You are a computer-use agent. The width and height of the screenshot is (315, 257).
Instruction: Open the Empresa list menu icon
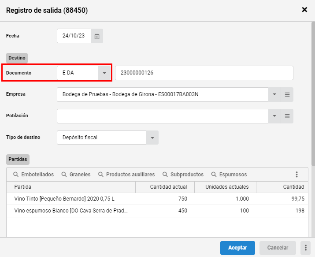click(x=287, y=94)
